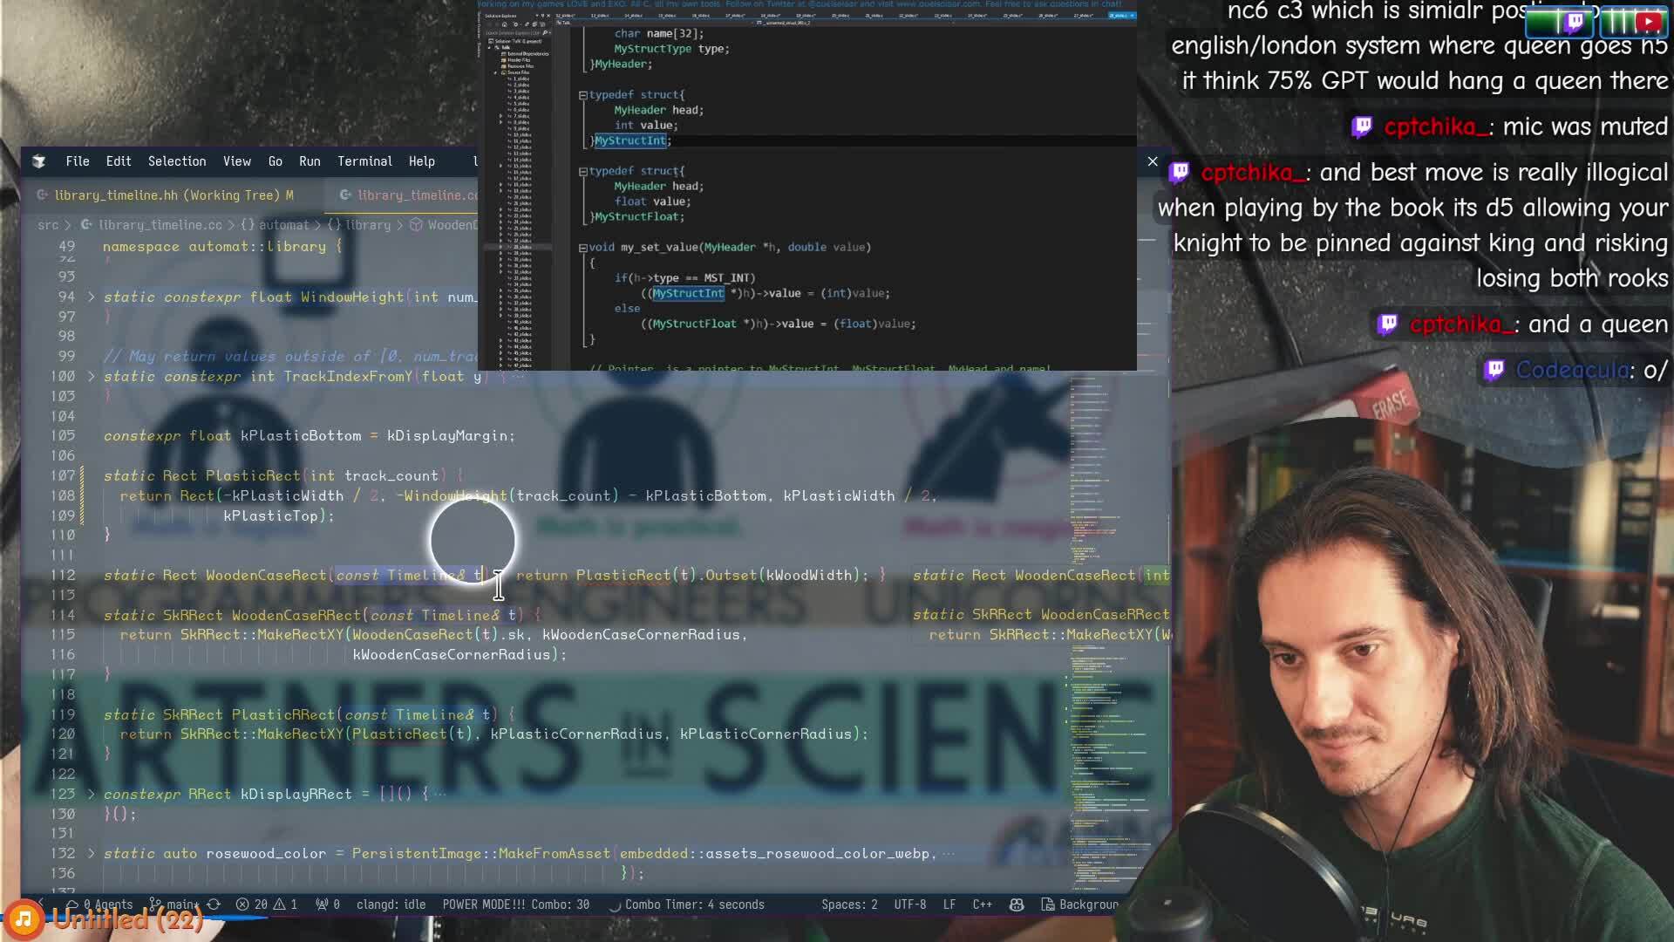Viewport: 1674px width, 942px height.
Task: Click the C++ file icon on second tab
Action: coord(345,195)
